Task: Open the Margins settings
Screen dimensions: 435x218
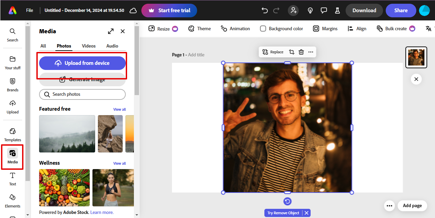Action: point(325,29)
